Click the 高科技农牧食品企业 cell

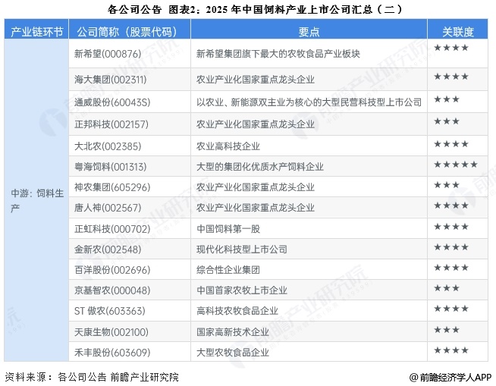[x=309, y=311]
